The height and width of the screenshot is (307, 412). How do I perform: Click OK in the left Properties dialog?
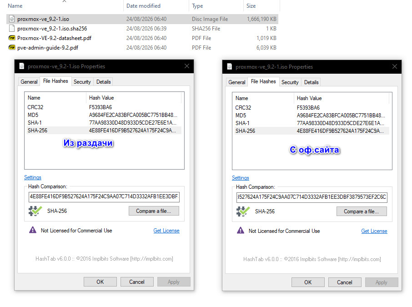coord(100,282)
